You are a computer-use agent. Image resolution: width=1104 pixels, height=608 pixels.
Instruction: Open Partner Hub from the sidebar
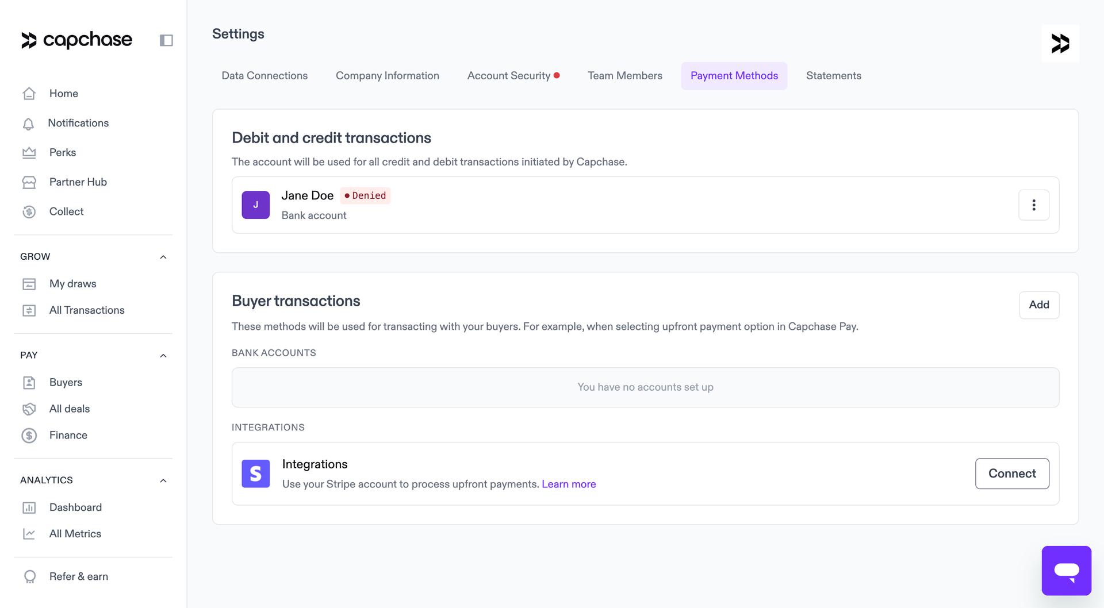[x=29, y=182]
